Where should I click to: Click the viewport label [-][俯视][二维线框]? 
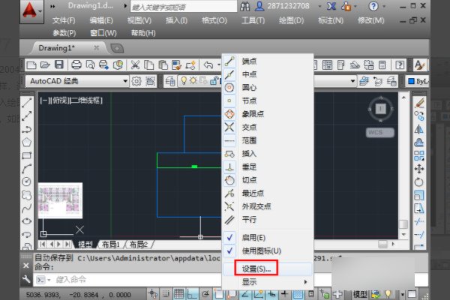coord(71,100)
